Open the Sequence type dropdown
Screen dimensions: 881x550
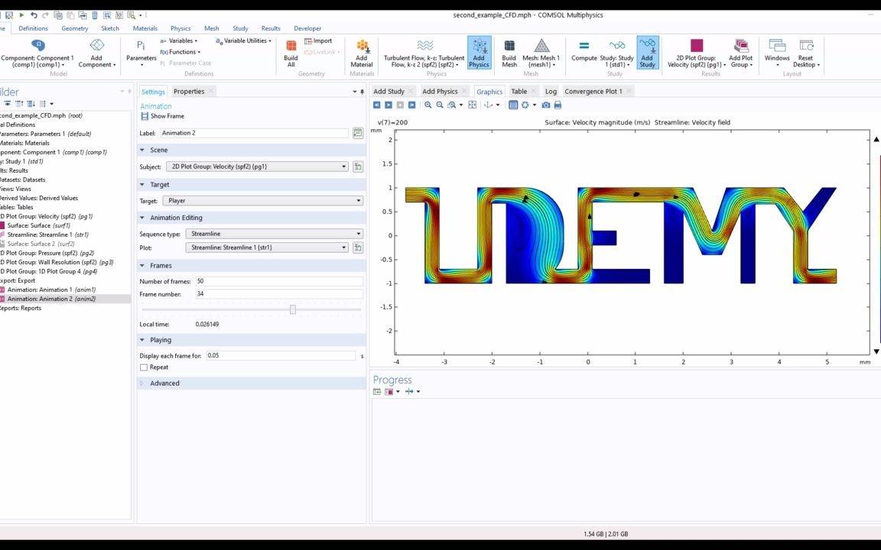point(275,234)
